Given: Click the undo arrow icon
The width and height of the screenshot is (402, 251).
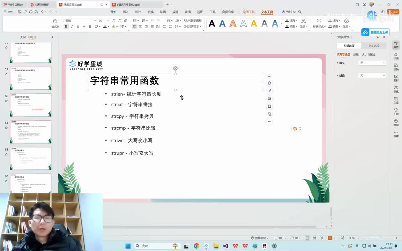Looking at the screenshot, I should pos(42,12).
